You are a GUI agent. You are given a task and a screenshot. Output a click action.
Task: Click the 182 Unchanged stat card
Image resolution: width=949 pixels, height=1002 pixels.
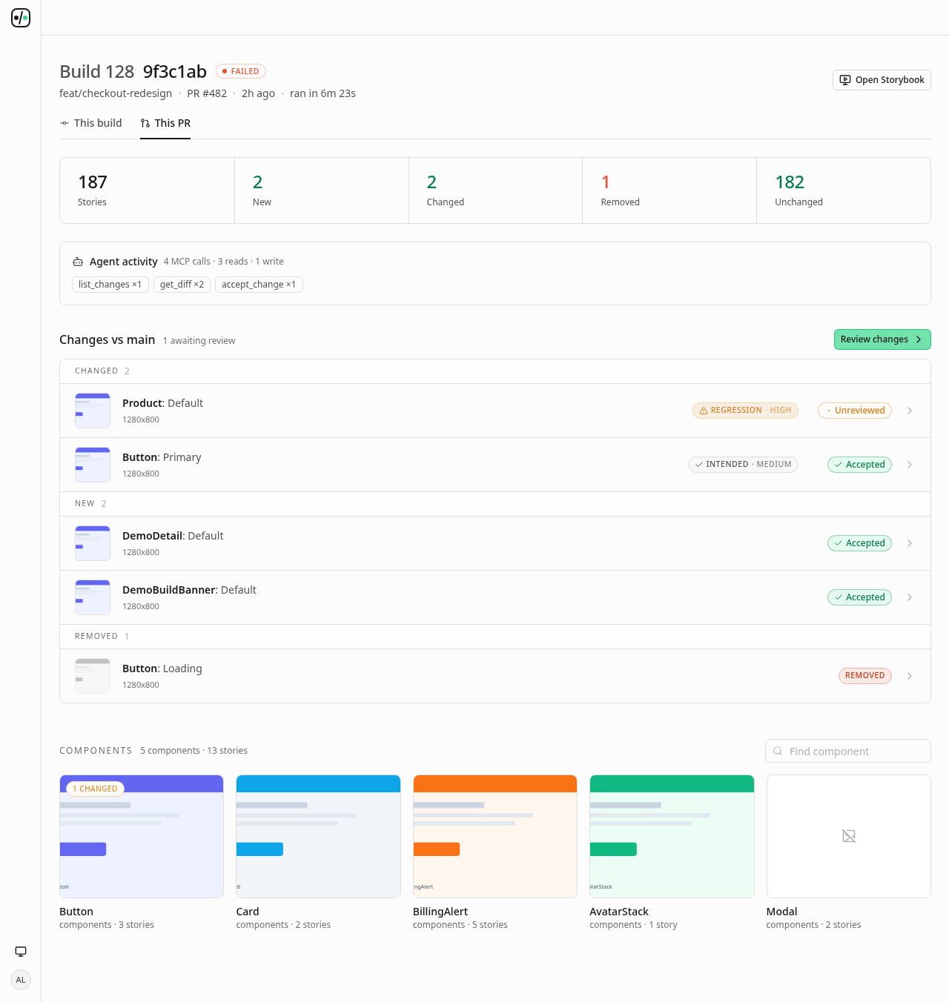(x=844, y=190)
